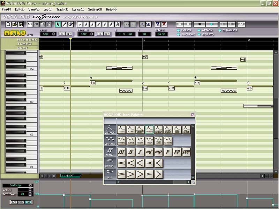Open the Track menu
This screenshot has height=209, width=279.
62,9
